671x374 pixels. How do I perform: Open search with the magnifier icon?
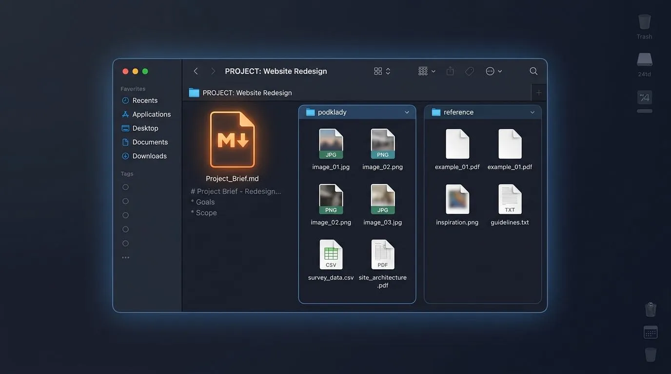533,71
